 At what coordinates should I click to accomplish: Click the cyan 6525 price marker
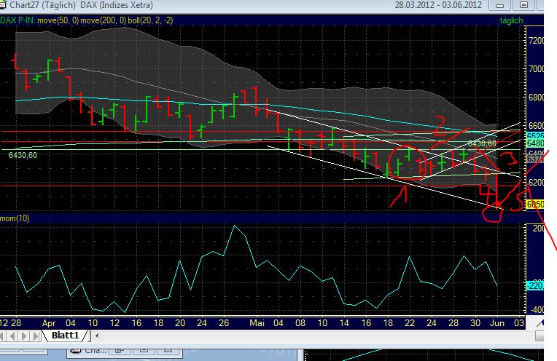(x=535, y=137)
